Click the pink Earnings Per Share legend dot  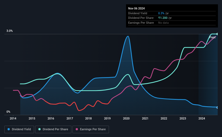click(77, 129)
